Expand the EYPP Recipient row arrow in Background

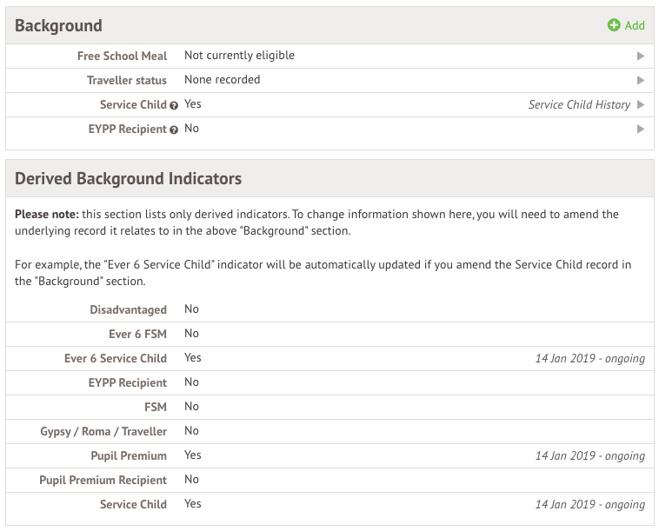(641, 129)
